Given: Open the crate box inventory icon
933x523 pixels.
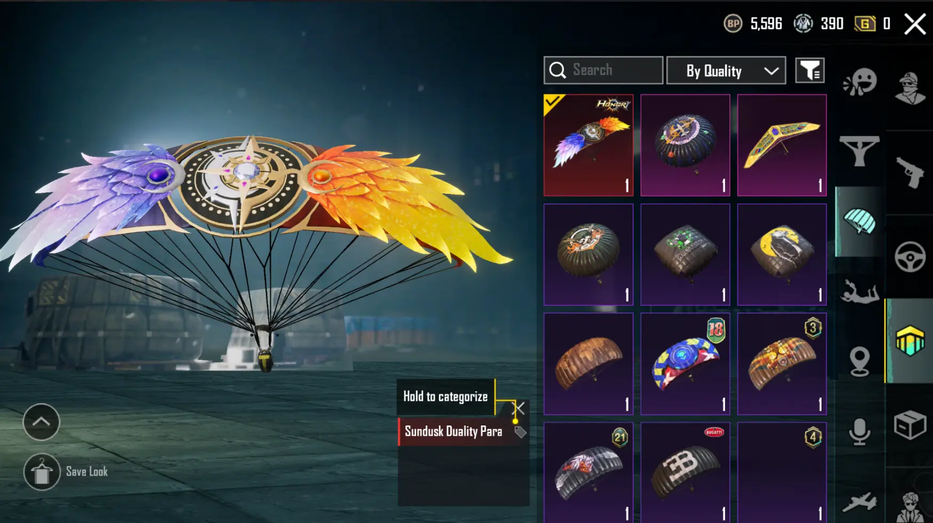Looking at the screenshot, I should click(910, 424).
